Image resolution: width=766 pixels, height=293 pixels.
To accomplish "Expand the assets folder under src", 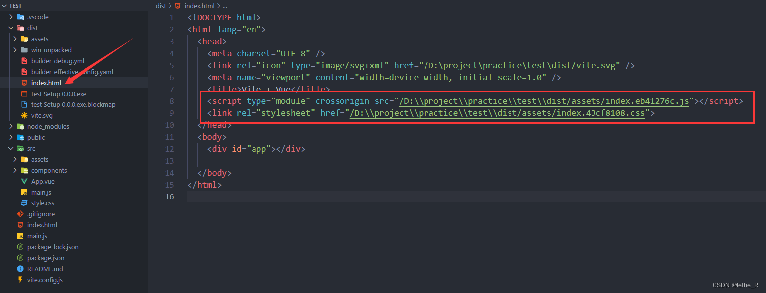I will (15, 159).
